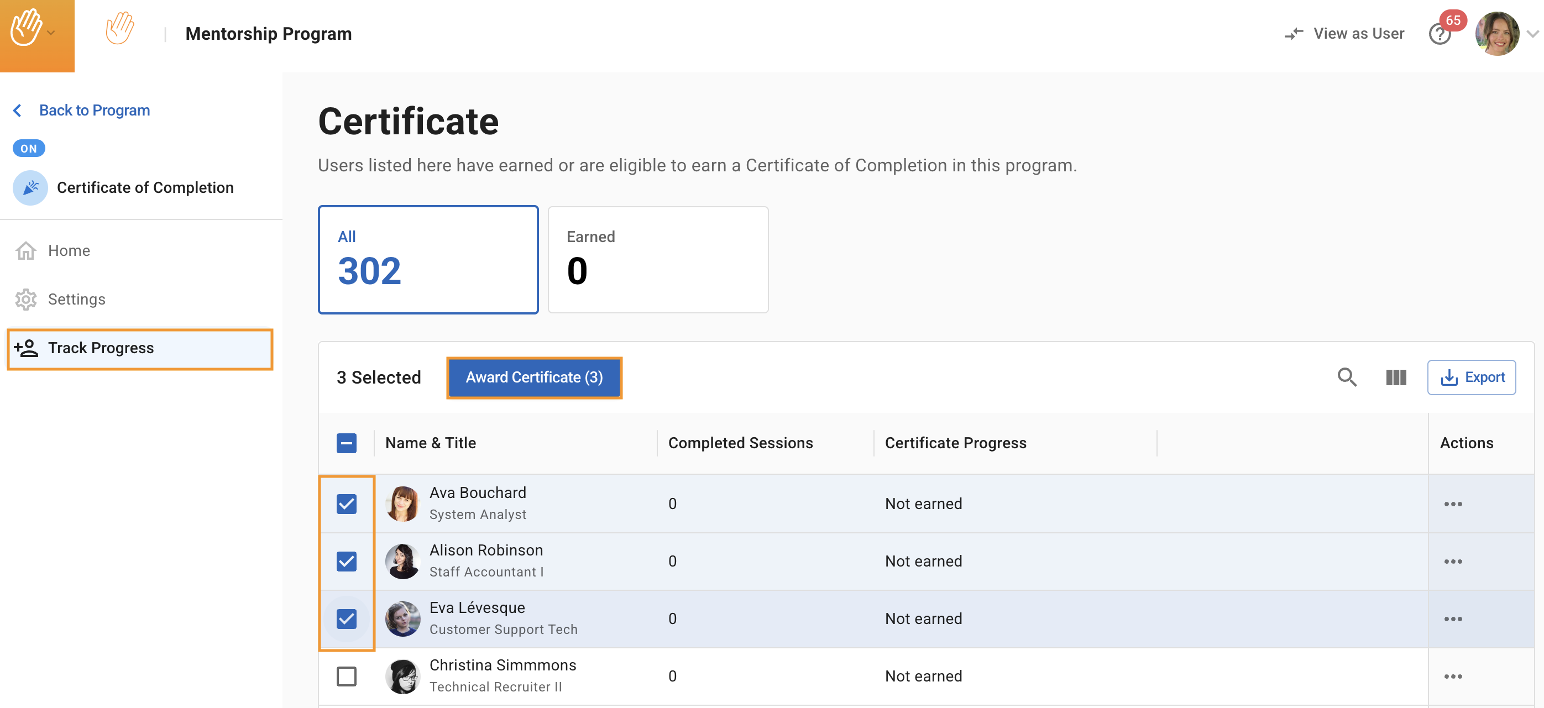This screenshot has height=708, width=1544.
Task: Toggle the select-all header checkbox
Action: (x=347, y=443)
